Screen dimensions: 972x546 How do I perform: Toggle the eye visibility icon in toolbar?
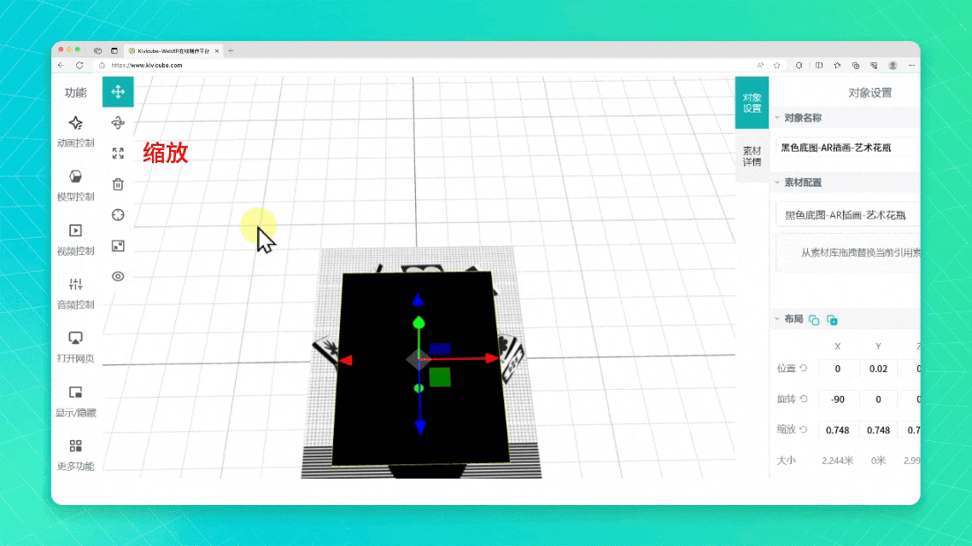118,276
